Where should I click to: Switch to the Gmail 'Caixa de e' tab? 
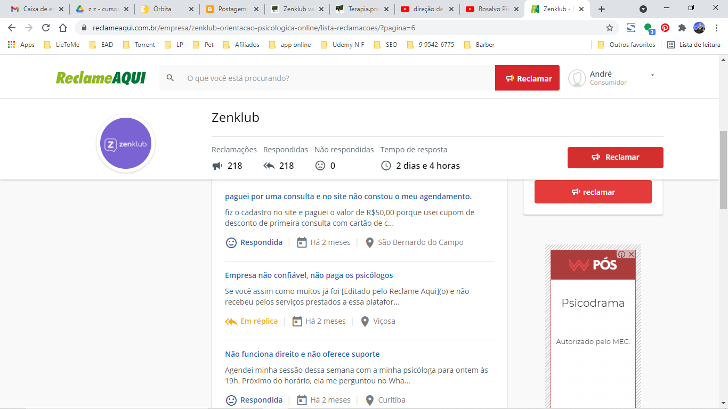click(36, 9)
